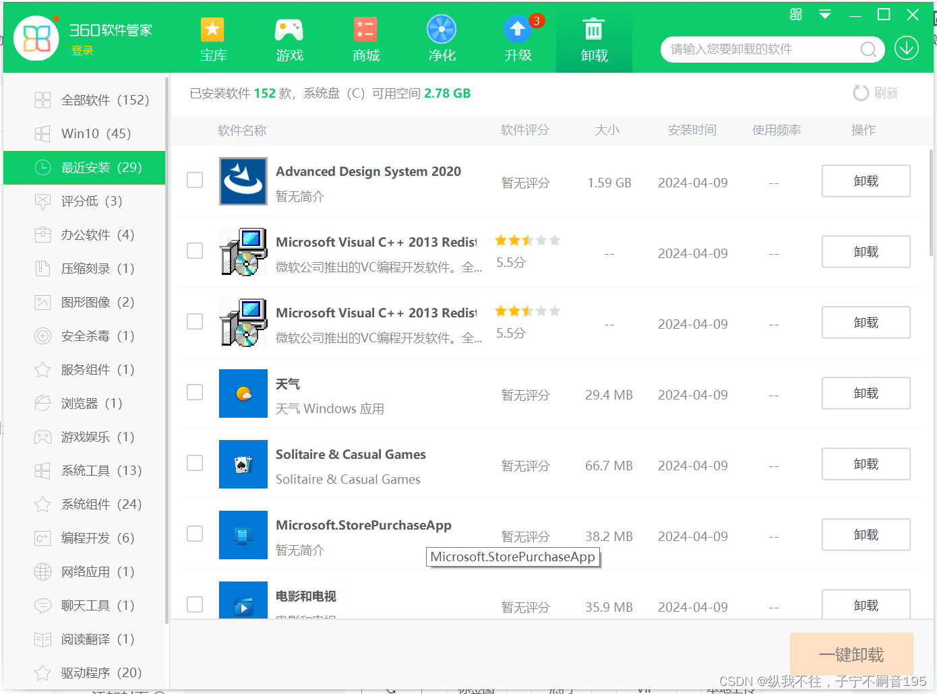Uninstall the 天气 app
The height and width of the screenshot is (694, 937).
click(x=866, y=393)
